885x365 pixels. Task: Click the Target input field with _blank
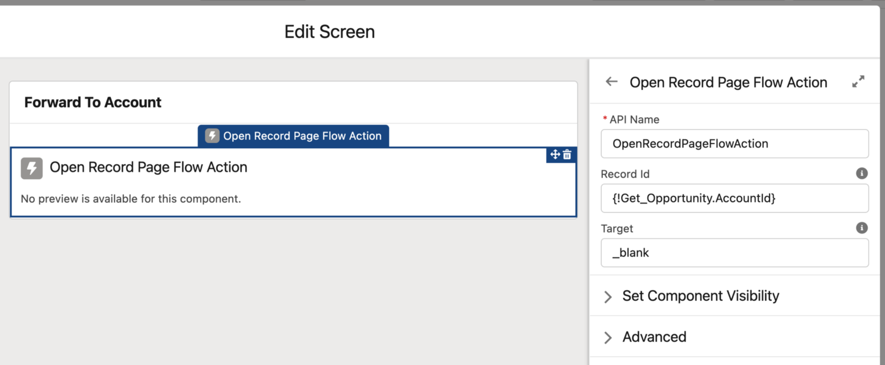pos(735,253)
